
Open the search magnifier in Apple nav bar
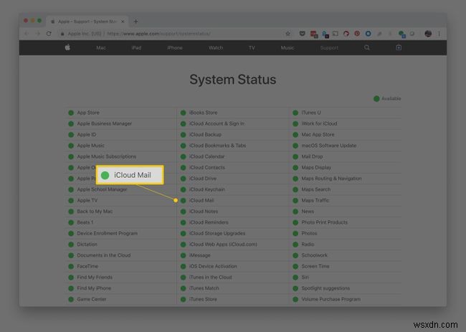point(367,47)
